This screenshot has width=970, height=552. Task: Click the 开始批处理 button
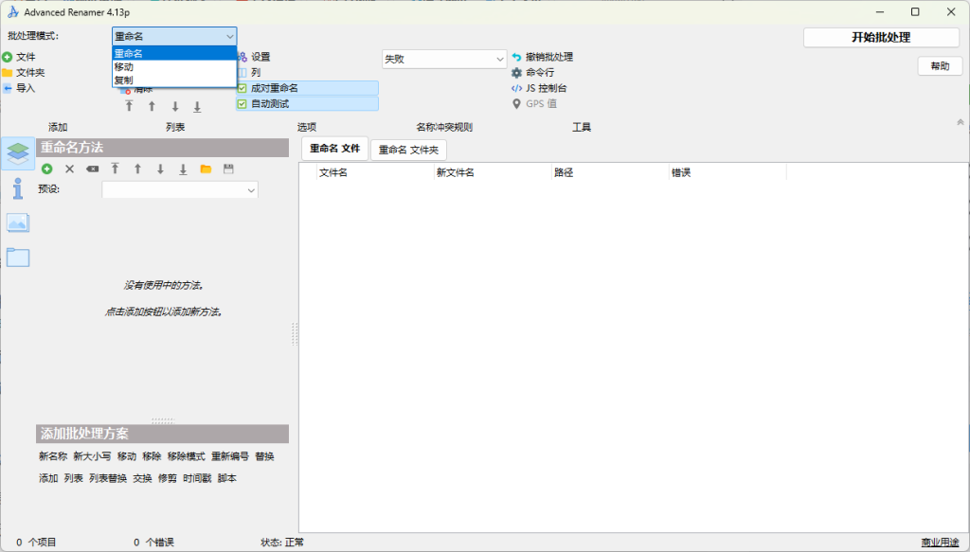coord(880,38)
